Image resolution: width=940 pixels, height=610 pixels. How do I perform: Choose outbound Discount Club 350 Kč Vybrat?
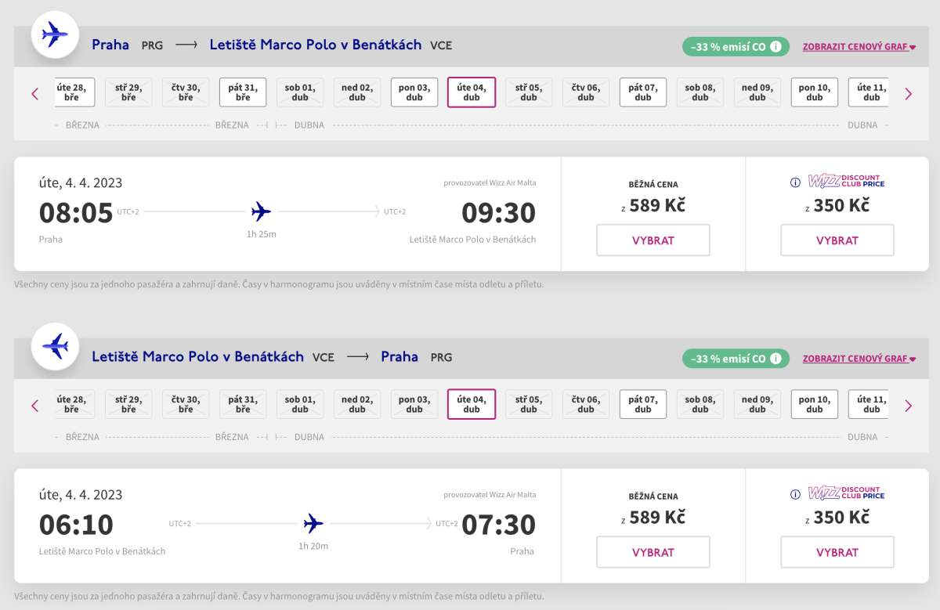[837, 240]
